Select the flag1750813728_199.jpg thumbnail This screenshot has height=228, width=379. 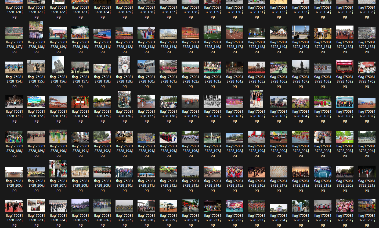tap(257, 137)
